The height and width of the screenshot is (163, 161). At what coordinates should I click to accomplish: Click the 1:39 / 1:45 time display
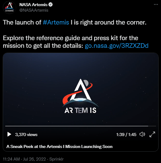(x=126, y=135)
